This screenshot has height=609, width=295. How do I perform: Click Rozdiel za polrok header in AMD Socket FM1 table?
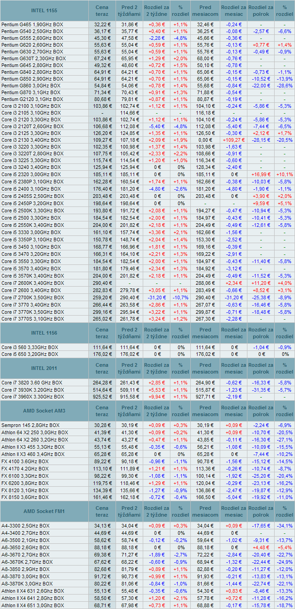pos(261,511)
